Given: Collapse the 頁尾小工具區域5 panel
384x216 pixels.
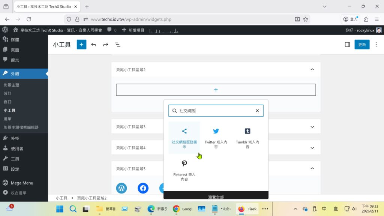Looking at the screenshot, I should pos(312,169).
